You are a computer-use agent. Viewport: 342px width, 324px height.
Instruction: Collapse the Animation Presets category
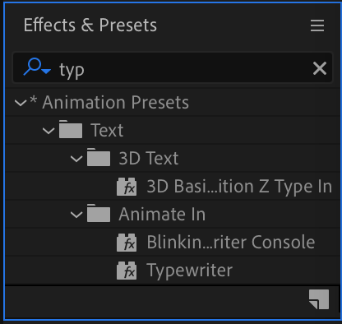[x=21, y=103]
